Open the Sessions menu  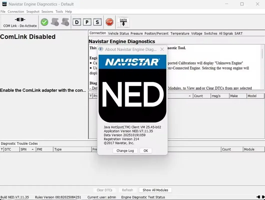pyautogui.click(x=47, y=11)
